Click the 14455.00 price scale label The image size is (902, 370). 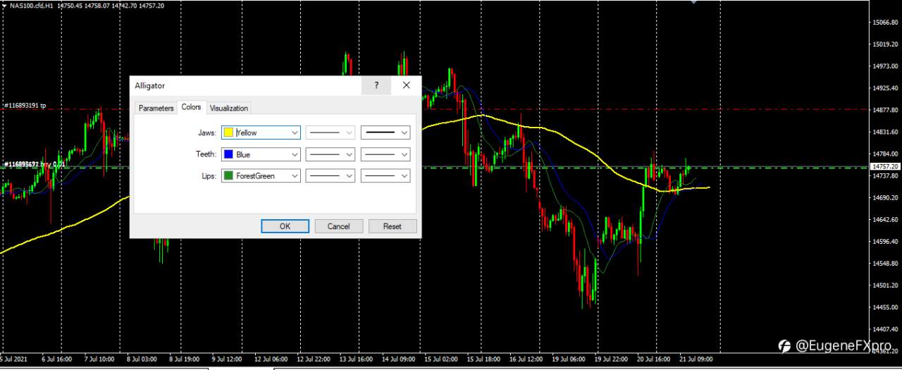coord(885,307)
